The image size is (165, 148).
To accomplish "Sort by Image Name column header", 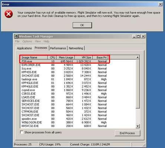I will pyautogui.click(x=34, y=57).
